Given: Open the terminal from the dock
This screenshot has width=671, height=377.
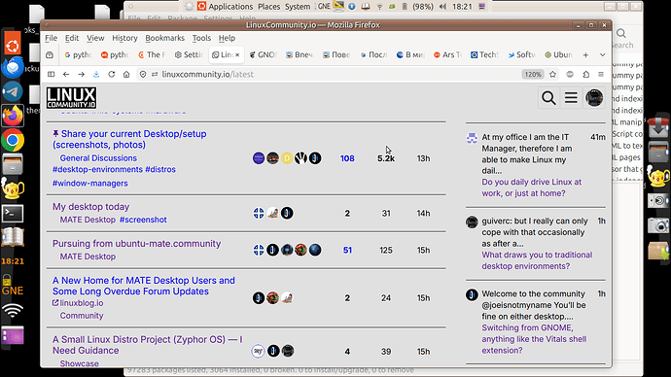Looking at the screenshot, I should pyautogui.click(x=13, y=213).
